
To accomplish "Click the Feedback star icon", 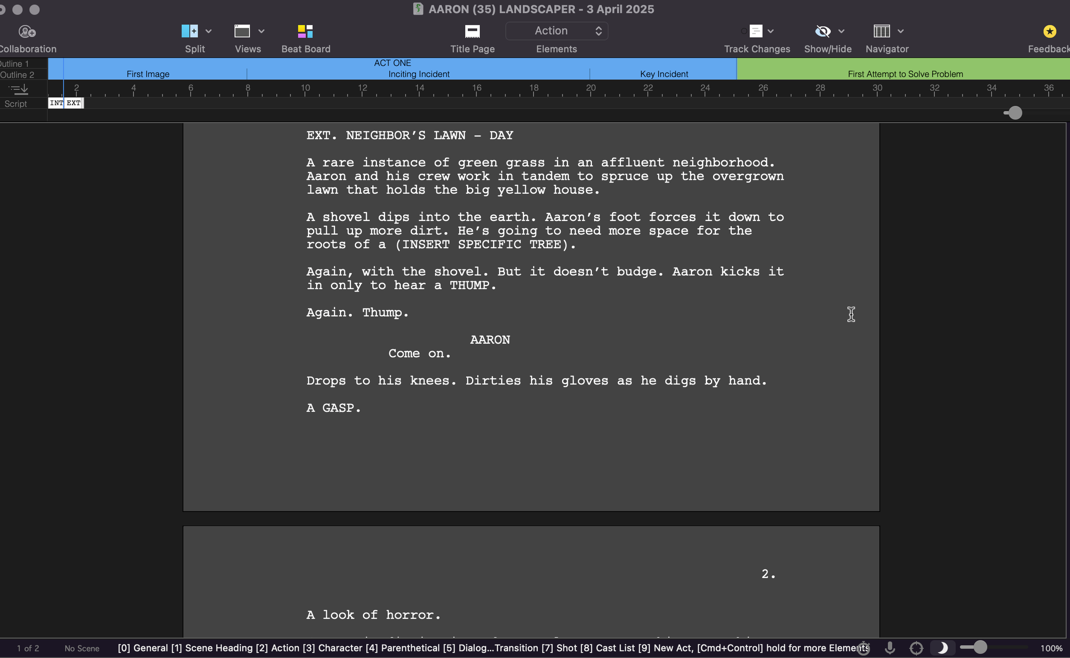I will point(1049,31).
